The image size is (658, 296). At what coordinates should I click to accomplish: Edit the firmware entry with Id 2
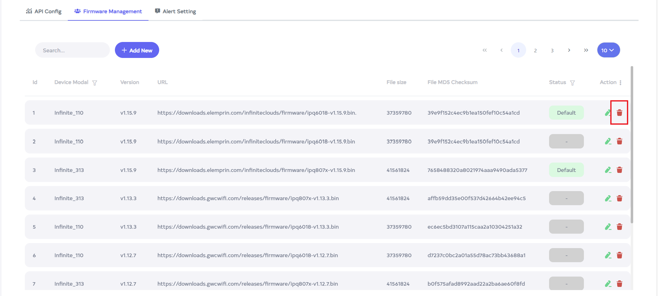click(x=608, y=141)
